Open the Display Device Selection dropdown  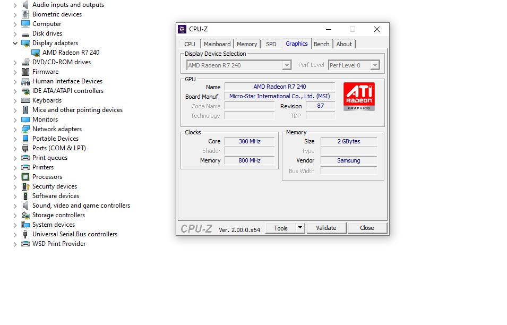pyautogui.click(x=287, y=65)
